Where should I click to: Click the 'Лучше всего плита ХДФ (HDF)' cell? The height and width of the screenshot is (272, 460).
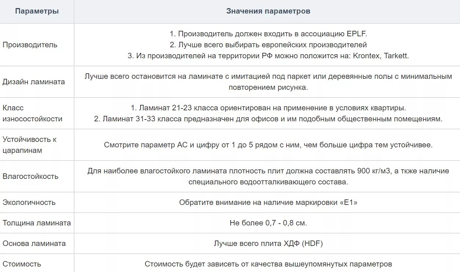point(268,243)
